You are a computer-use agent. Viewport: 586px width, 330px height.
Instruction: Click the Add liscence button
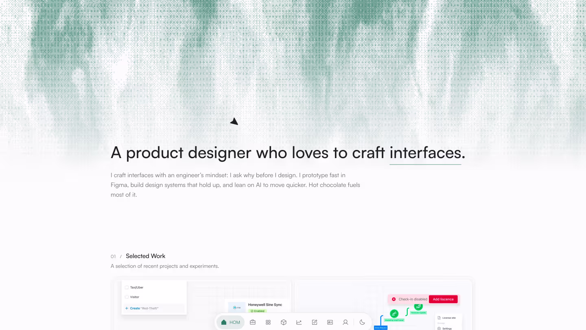coord(443,299)
